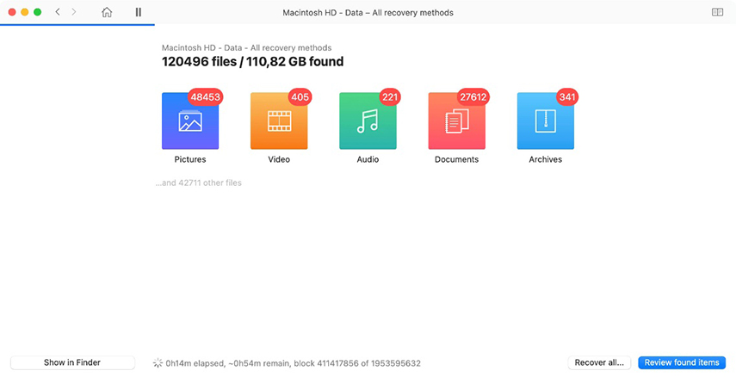736x377 pixels.
Task: Go back using the left chevron
Action: 58,13
